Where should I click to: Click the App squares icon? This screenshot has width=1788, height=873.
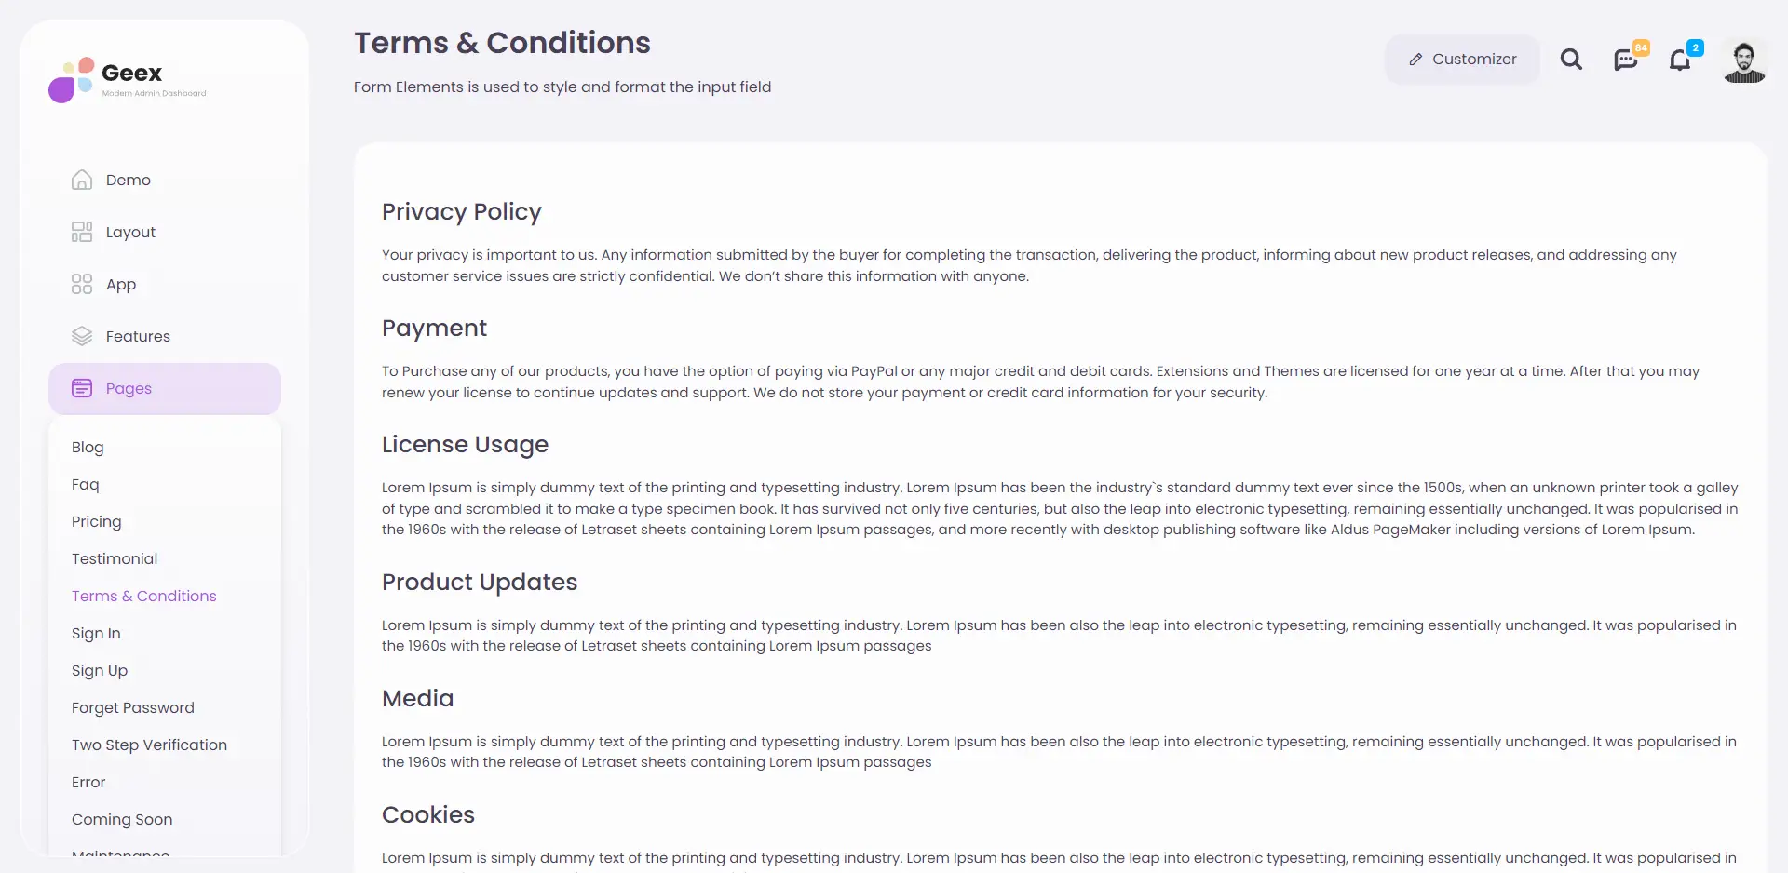coord(82,284)
